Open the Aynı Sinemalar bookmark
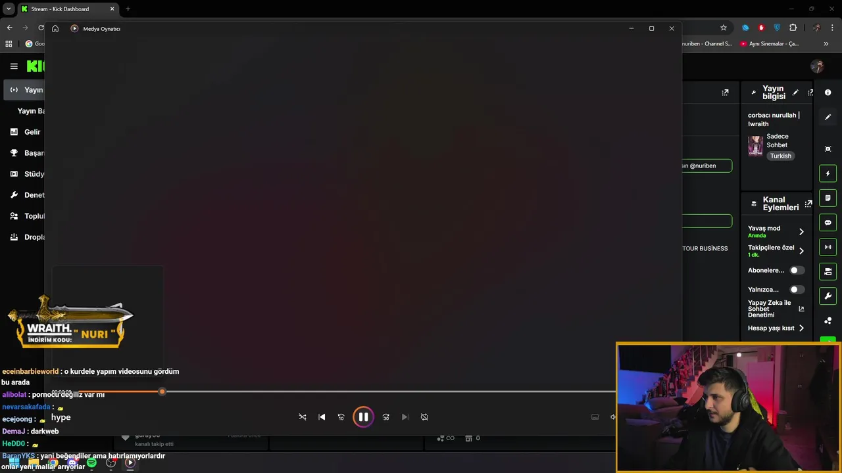 point(769,44)
